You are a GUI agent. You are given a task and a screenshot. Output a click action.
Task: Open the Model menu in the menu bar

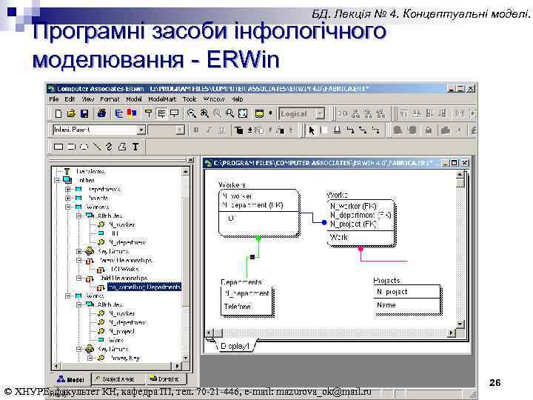(x=134, y=99)
